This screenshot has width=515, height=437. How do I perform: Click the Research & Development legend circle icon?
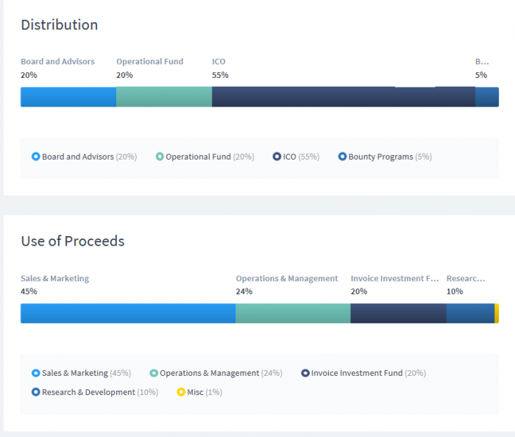pos(36,392)
